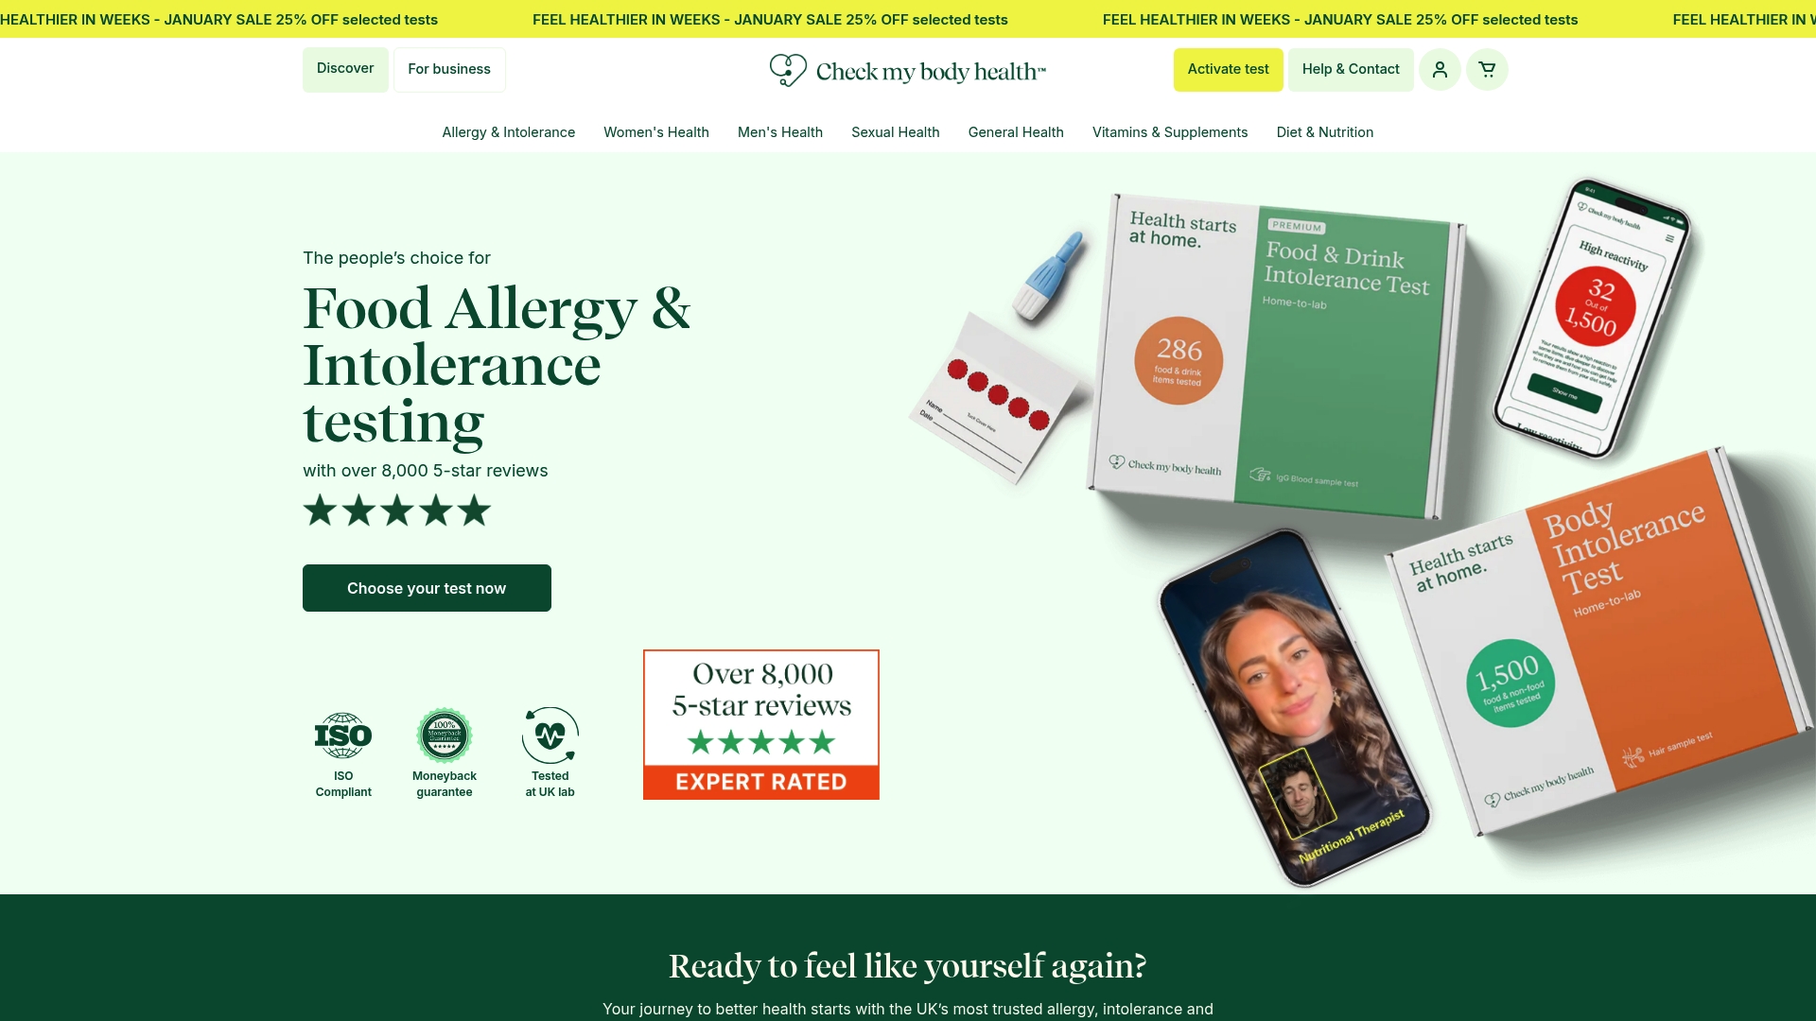Click the Tested at UK lab icon

(x=550, y=735)
